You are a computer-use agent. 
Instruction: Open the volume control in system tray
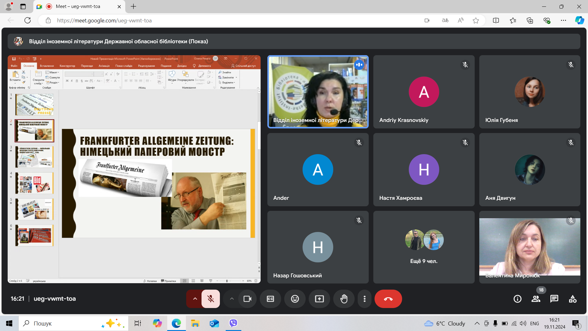coord(523,323)
